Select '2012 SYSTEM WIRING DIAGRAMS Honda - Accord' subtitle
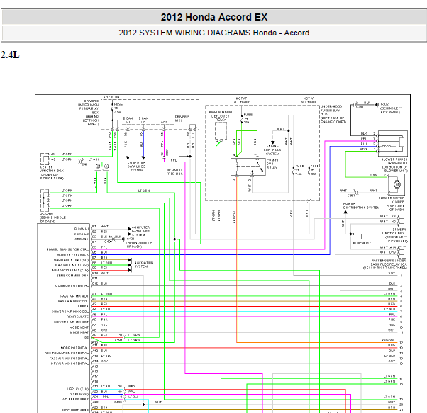The image size is (427, 413). tap(213, 33)
